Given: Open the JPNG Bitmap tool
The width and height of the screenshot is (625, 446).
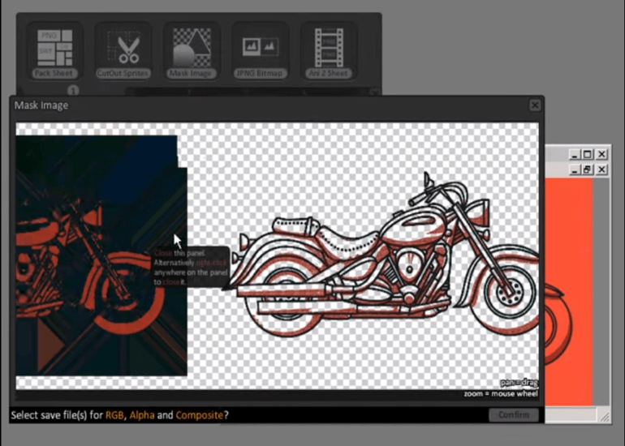Looking at the screenshot, I should [259, 49].
